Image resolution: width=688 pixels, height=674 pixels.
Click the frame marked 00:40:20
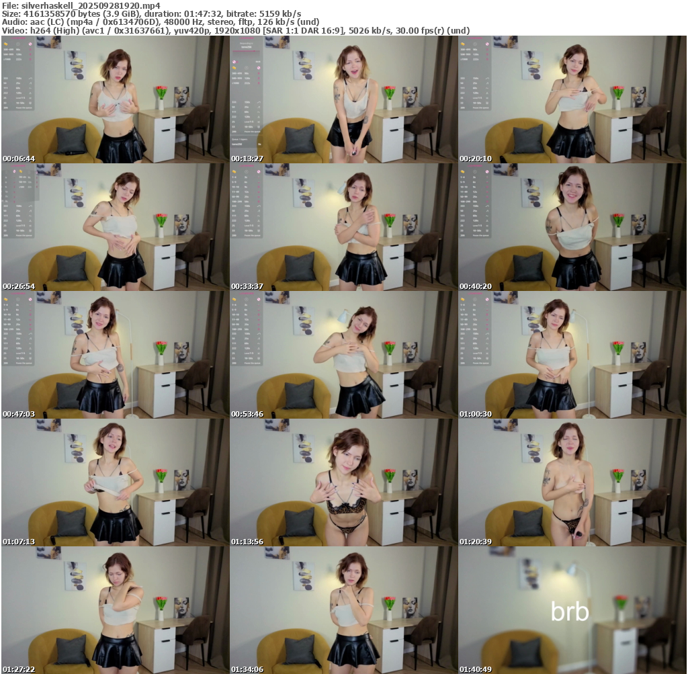(x=572, y=227)
